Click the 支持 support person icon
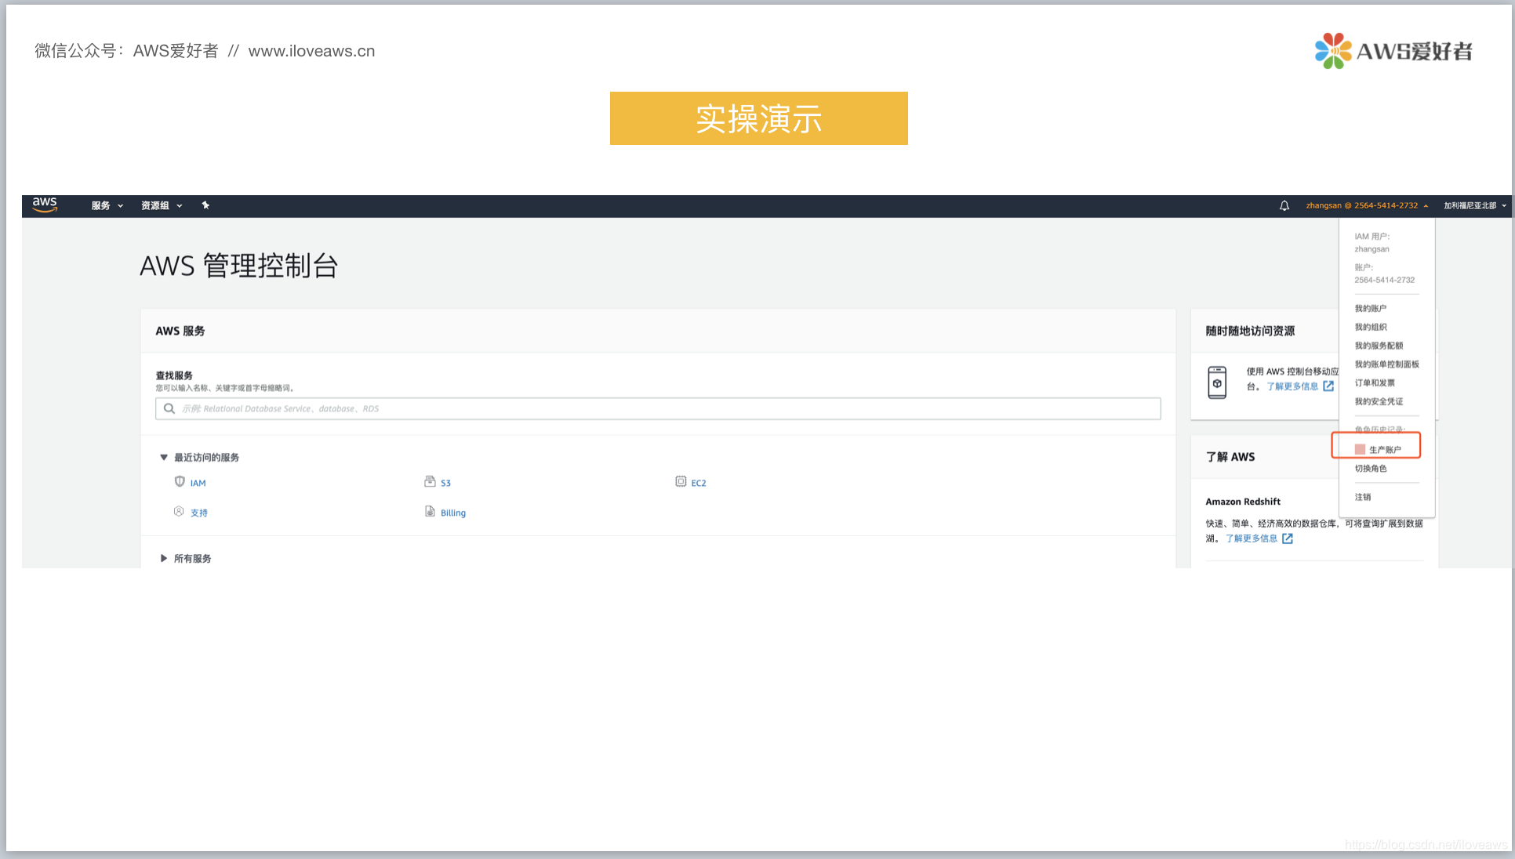The width and height of the screenshot is (1515, 859). 179,511
